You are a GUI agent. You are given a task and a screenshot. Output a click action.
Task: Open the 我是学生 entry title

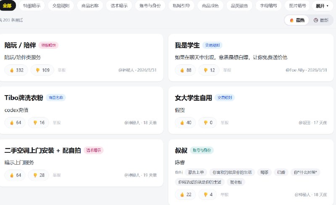click(187, 45)
